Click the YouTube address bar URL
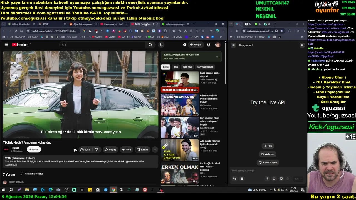The width and height of the screenshot is (356, 200). tap(53, 31)
